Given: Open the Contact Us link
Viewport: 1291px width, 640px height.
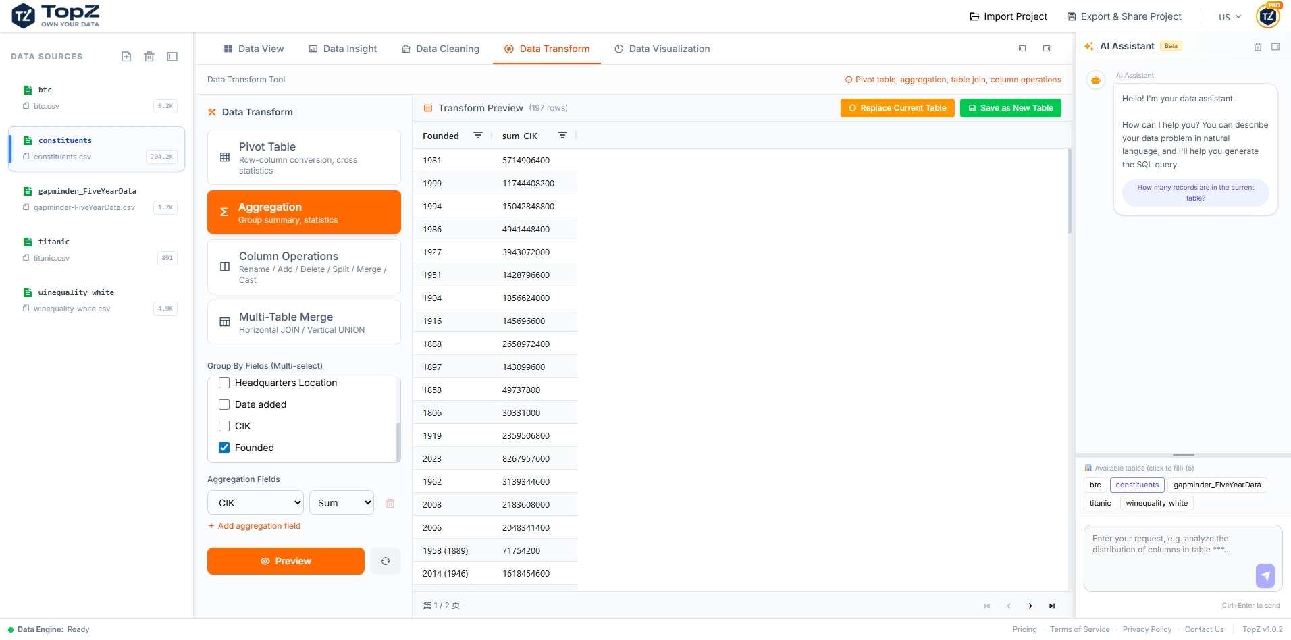Looking at the screenshot, I should pos(1204,629).
